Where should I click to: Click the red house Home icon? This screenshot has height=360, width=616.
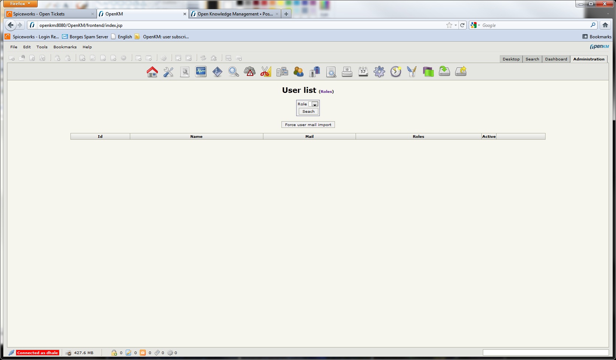[x=152, y=71]
